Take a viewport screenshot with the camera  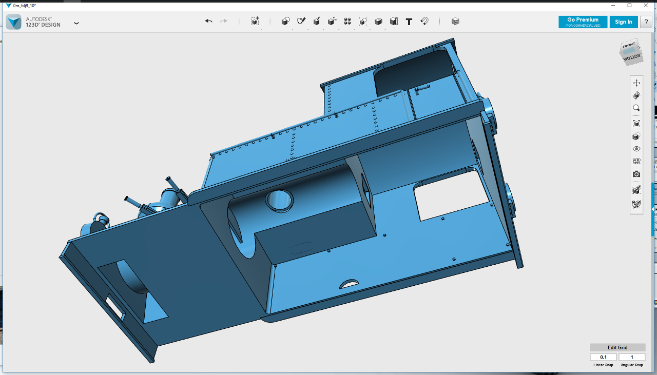[x=636, y=174]
